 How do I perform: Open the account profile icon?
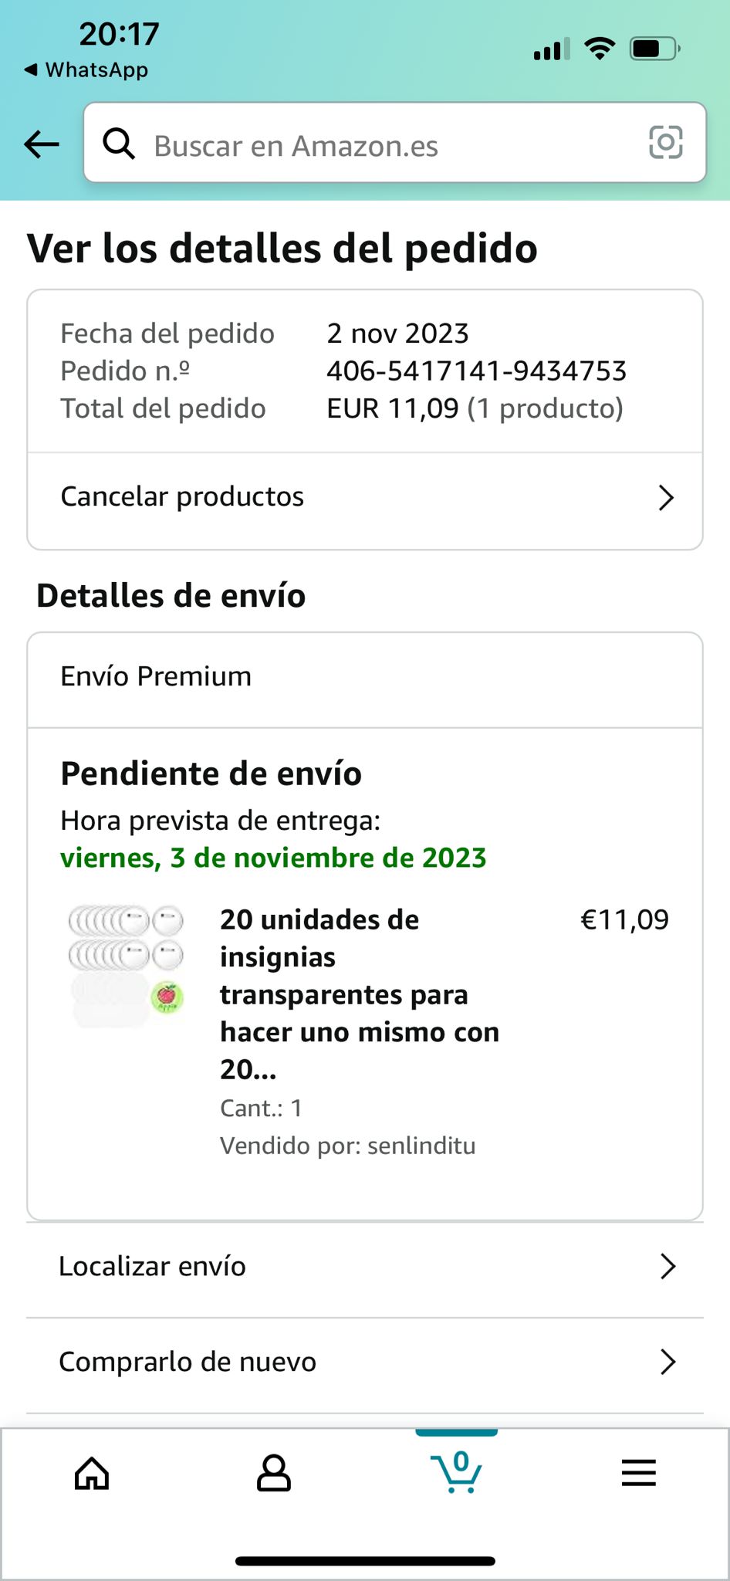pos(274,1473)
